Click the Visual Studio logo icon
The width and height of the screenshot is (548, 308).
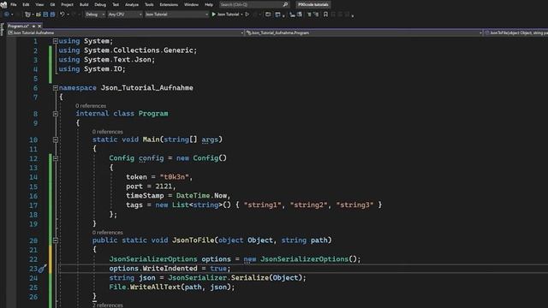point(3,4)
